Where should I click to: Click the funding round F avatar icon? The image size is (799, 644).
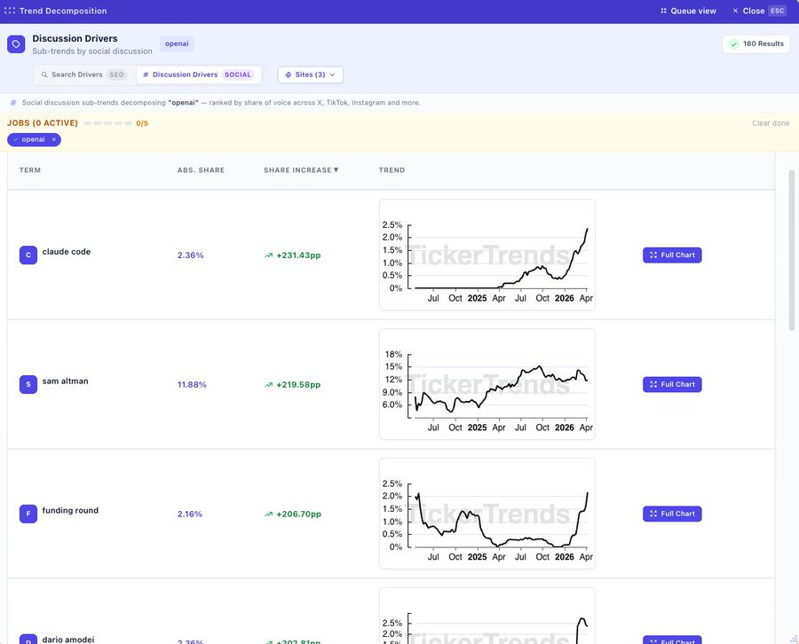(x=28, y=514)
